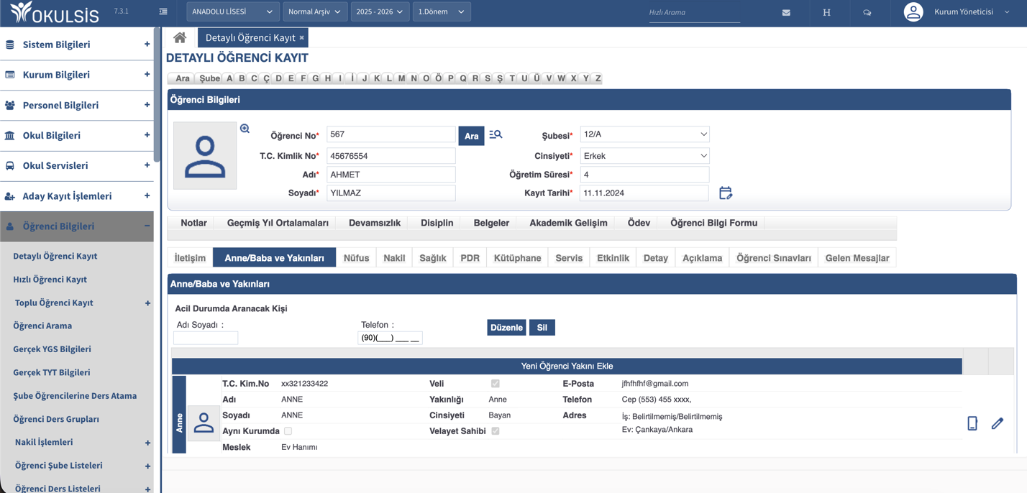
Task: Click the magnifier icon beside student photo
Action: click(x=245, y=129)
